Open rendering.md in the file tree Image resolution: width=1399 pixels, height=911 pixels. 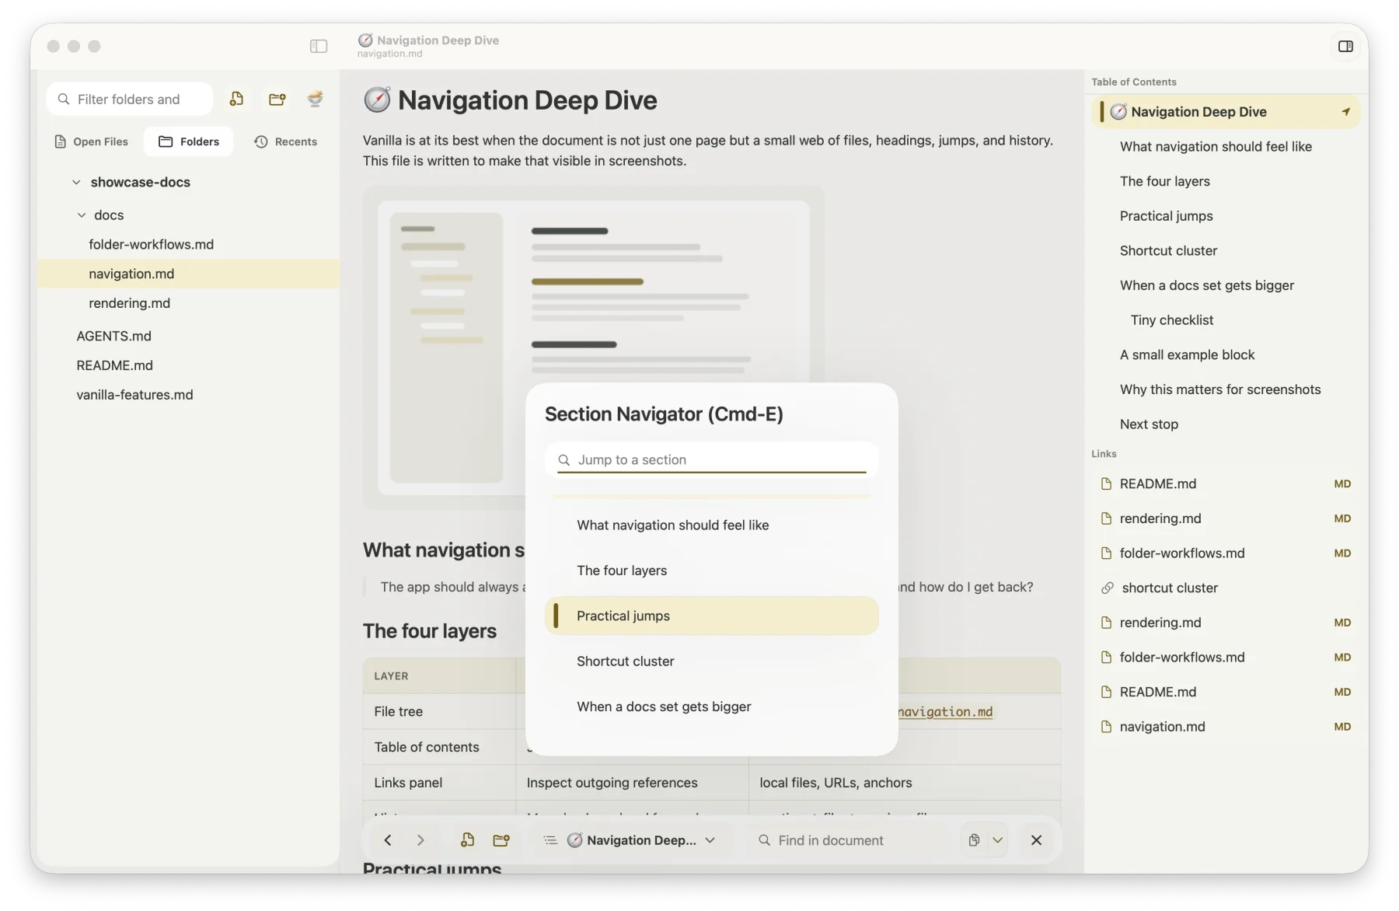tap(188, 303)
